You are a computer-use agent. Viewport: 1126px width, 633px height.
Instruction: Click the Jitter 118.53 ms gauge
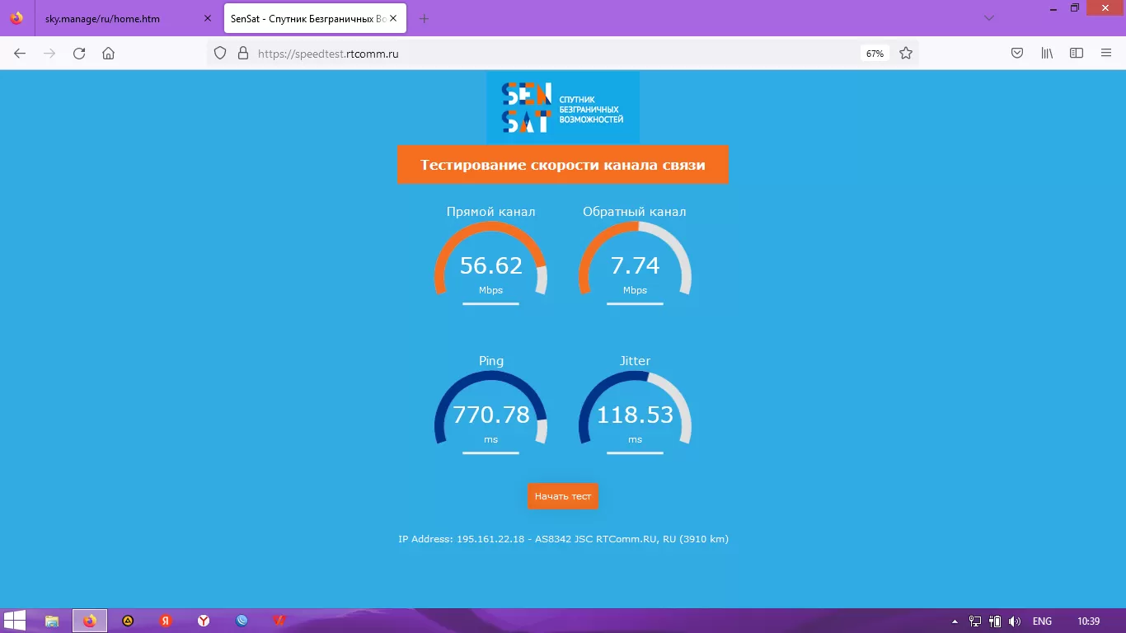tap(635, 413)
